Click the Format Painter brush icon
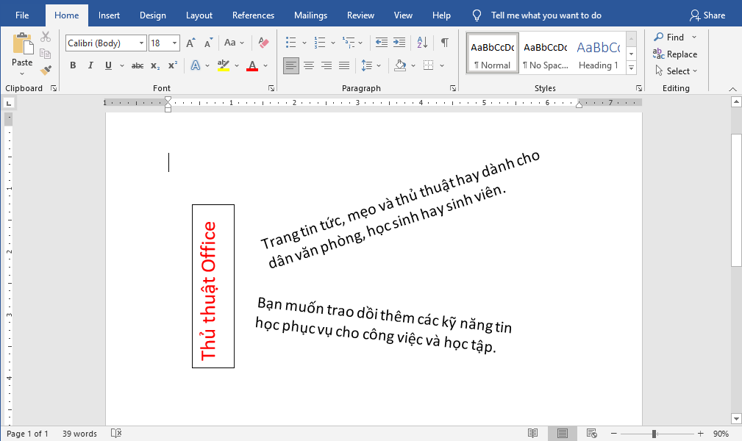Screen dimensions: 742x441 [46, 71]
